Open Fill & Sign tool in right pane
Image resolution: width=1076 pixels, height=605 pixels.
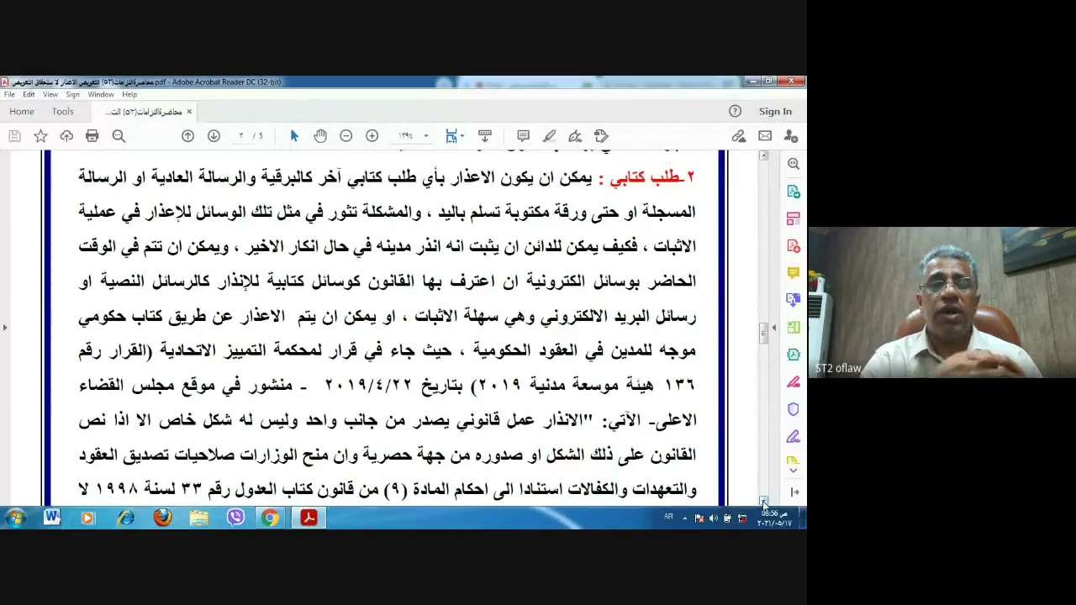[x=794, y=437]
